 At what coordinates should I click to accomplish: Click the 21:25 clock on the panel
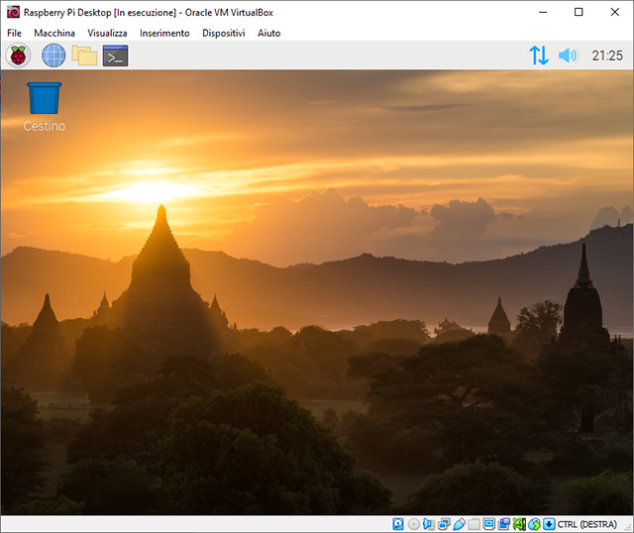(x=606, y=55)
